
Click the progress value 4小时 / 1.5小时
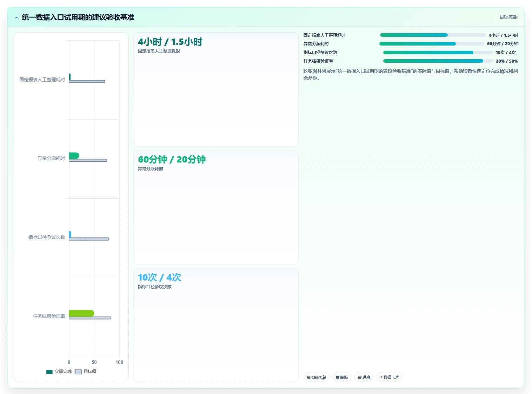click(503, 35)
